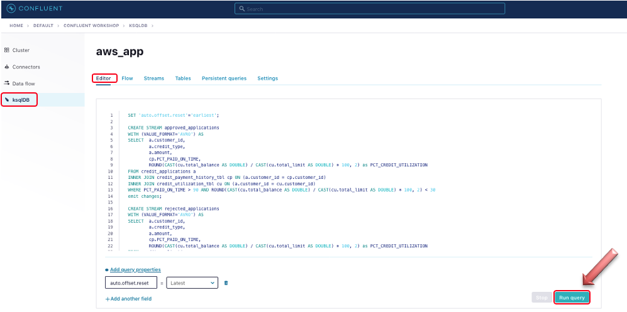Click the Connectors sidebar icon
Screen dimensions: 627x312
tap(6, 67)
